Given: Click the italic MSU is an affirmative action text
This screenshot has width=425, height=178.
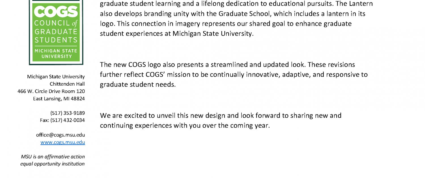Looking at the screenshot, I should click(x=53, y=157).
